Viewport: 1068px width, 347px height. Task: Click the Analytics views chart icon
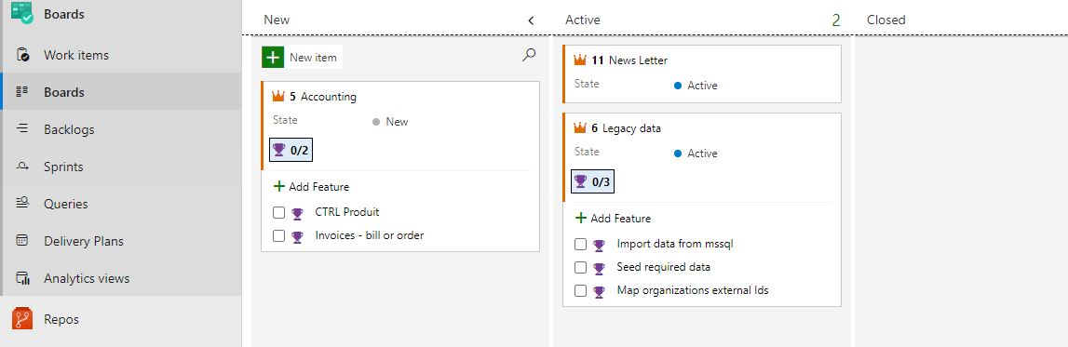tap(22, 278)
